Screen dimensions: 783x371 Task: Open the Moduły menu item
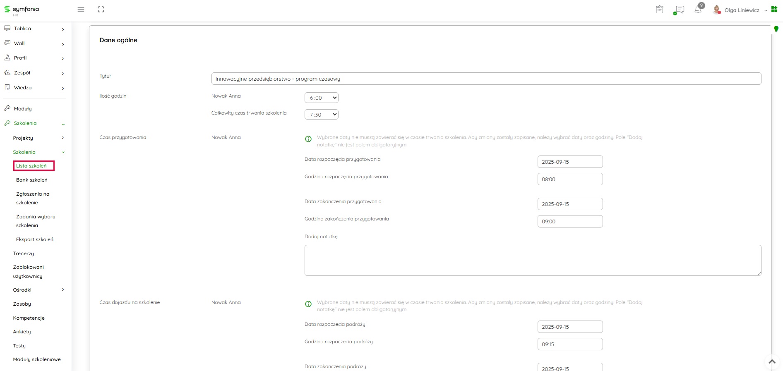click(23, 109)
